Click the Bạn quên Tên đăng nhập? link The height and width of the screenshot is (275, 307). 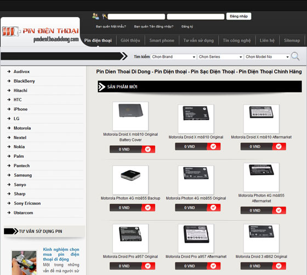pos(153,26)
